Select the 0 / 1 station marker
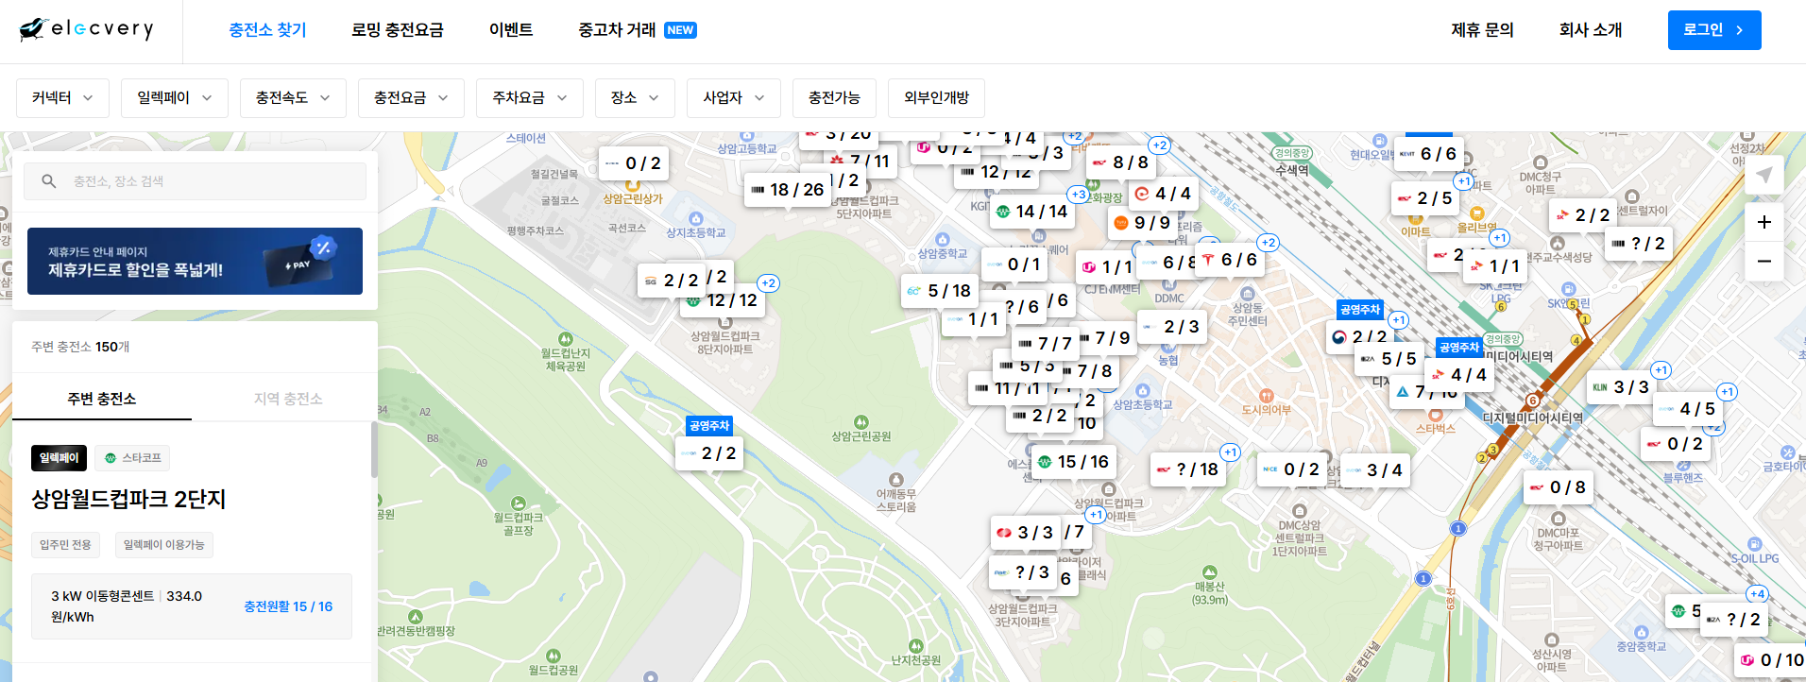 (1014, 264)
